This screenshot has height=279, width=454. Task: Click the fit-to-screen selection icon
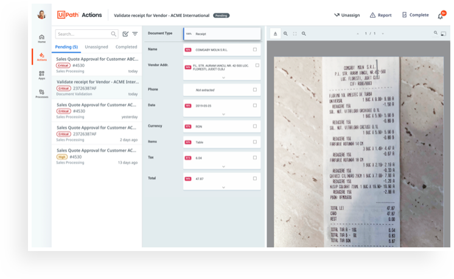click(295, 33)
